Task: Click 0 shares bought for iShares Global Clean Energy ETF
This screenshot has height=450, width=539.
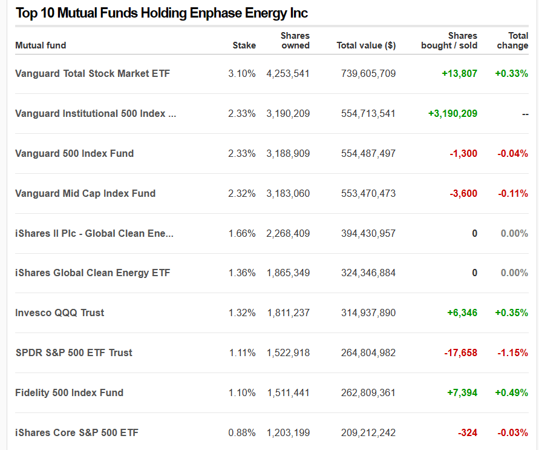Action: [x=475, y=273]
